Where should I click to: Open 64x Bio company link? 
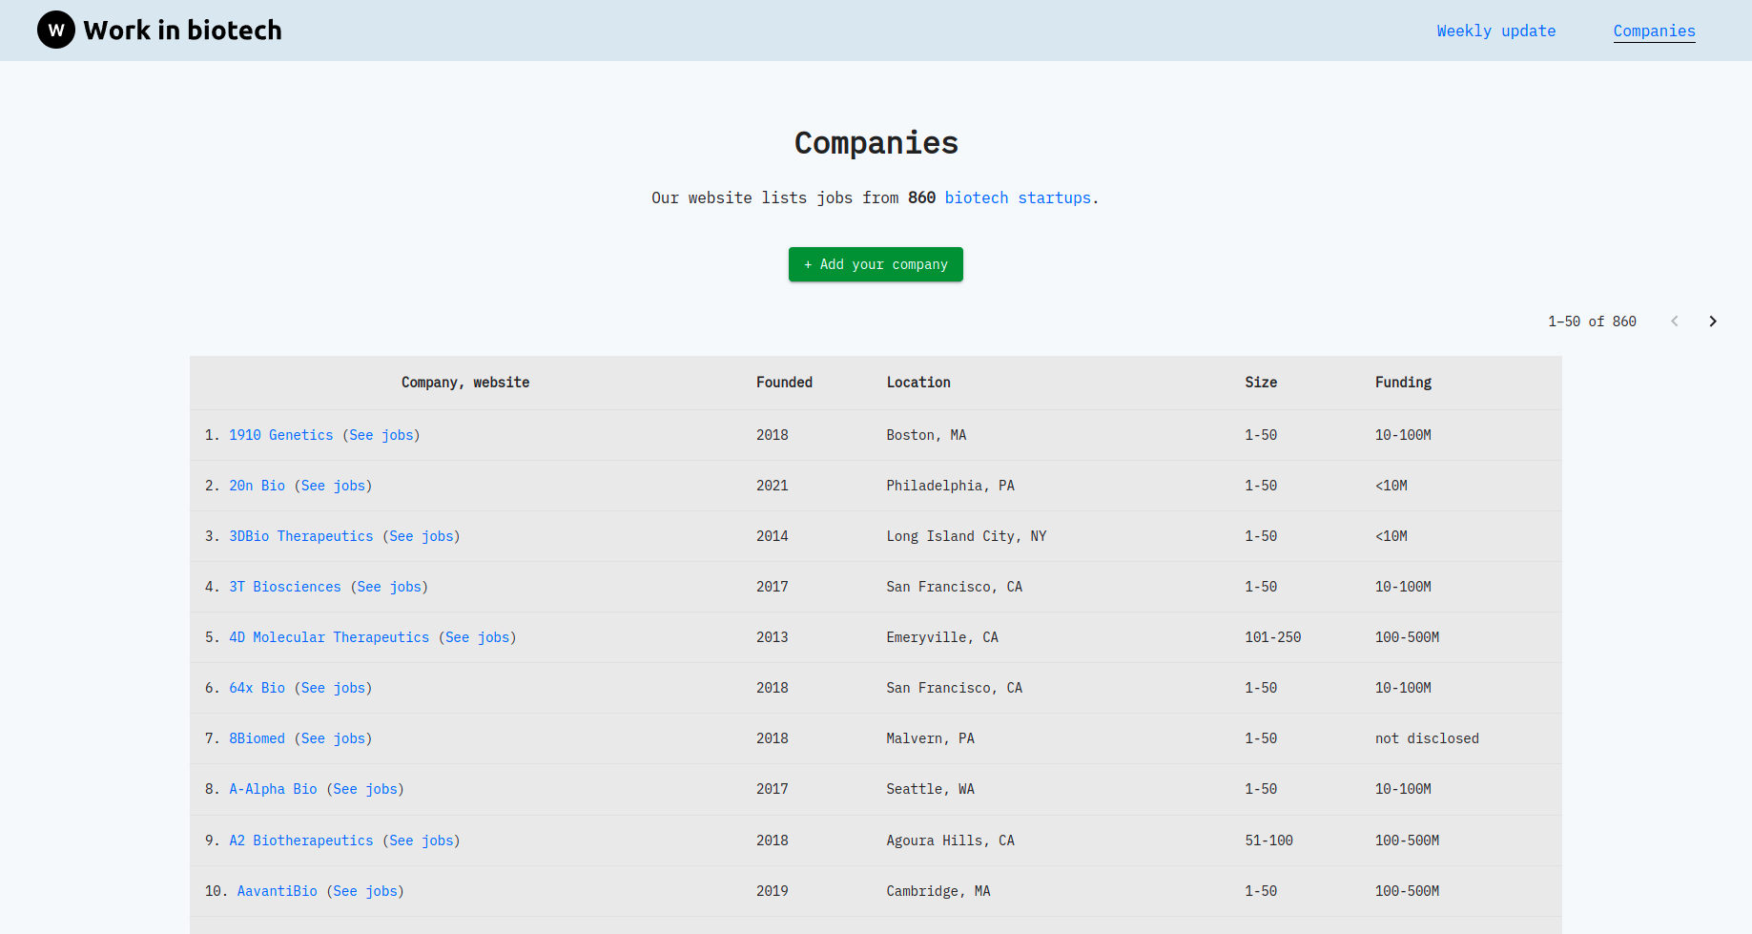(258, 688)
